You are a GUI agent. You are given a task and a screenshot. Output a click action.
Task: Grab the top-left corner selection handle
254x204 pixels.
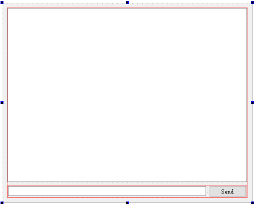coord(2,2)
